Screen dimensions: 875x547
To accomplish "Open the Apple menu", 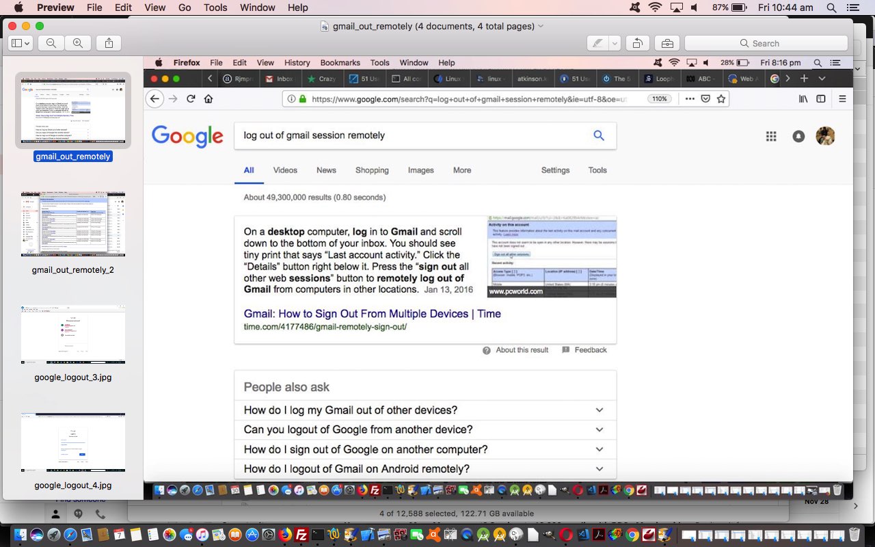I will pyautogui.click(x=18, y=8).
